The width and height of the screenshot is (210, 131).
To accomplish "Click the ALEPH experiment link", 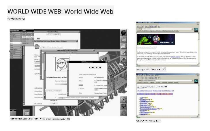I will (81, 78).
